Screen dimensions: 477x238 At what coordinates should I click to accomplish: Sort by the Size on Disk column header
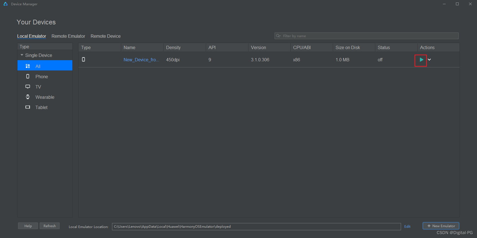coord(354,47)
